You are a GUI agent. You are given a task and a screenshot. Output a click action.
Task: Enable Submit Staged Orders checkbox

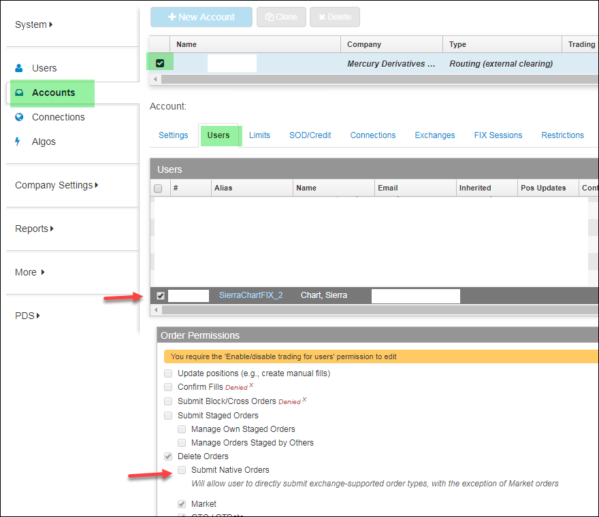(168, 416)
